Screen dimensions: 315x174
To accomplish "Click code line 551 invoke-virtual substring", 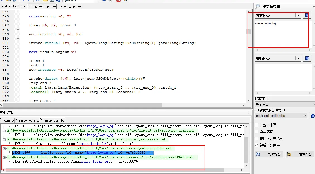I will (x=112, y=43).
